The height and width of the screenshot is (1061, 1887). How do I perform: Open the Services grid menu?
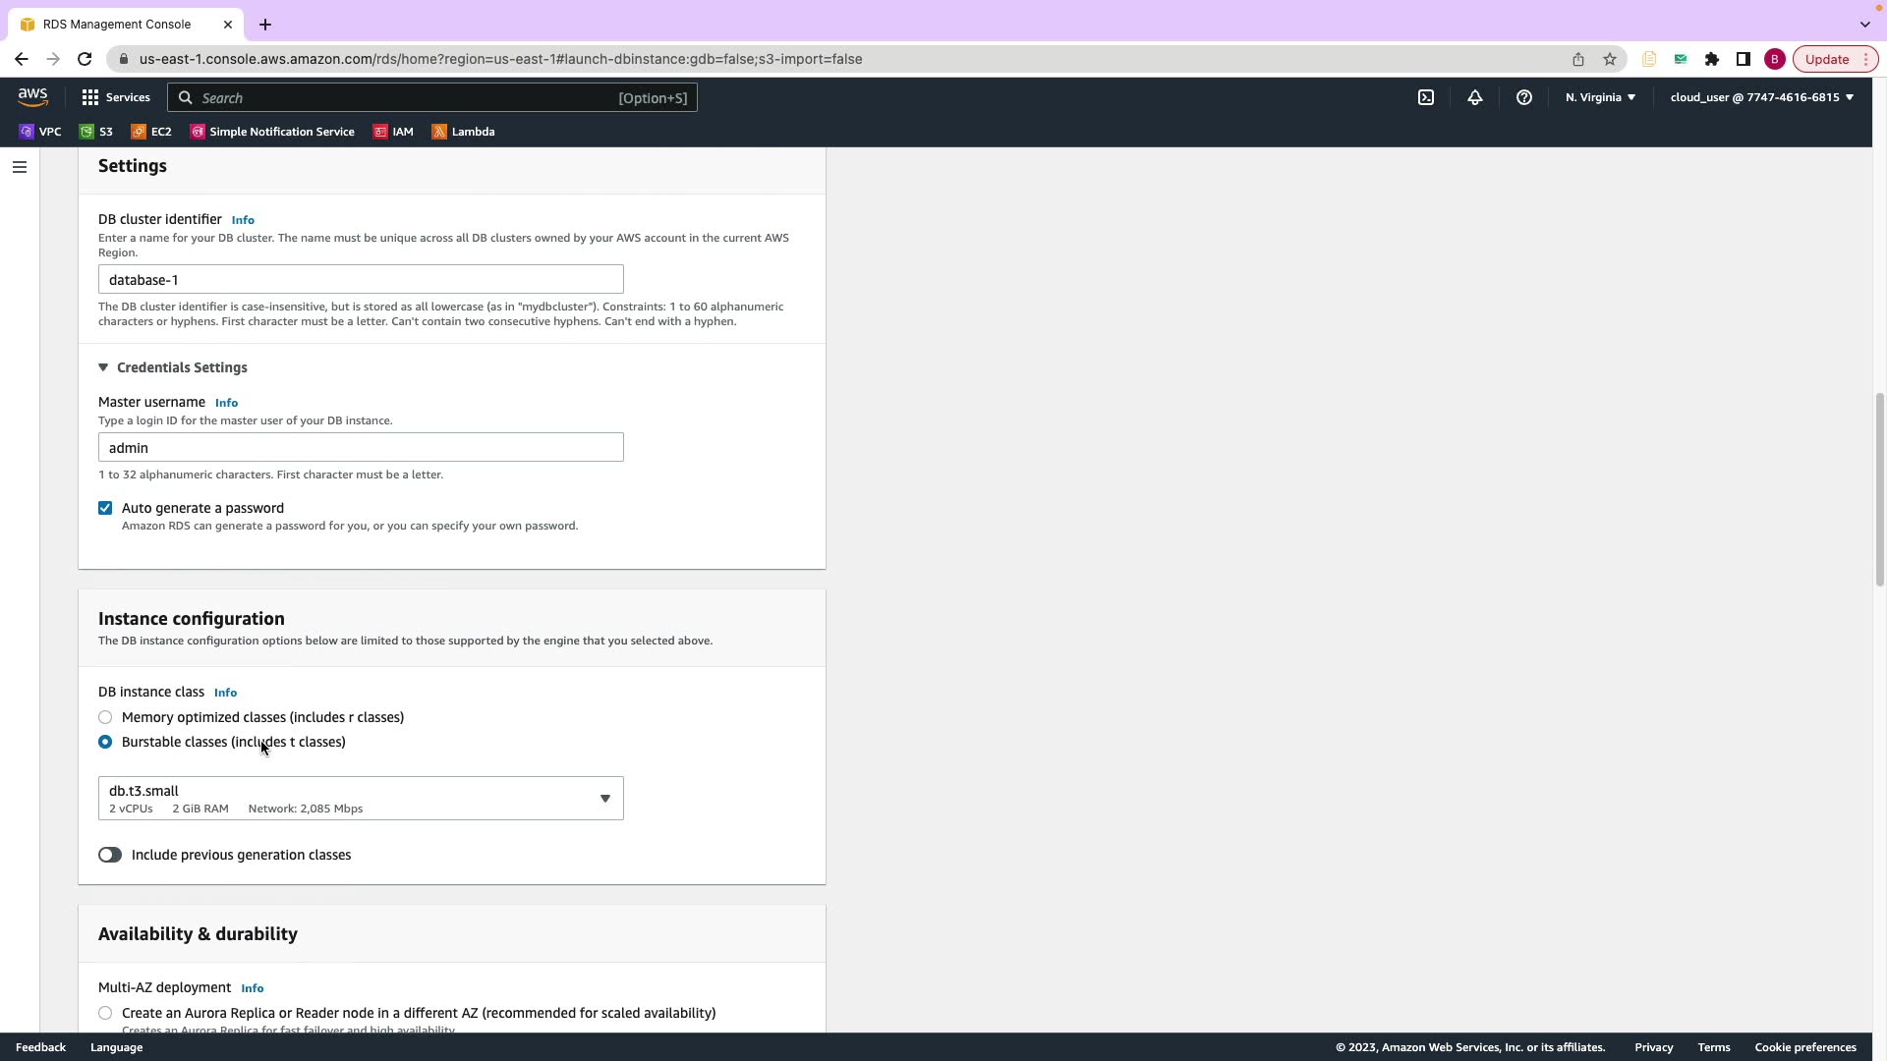(116, 97)
